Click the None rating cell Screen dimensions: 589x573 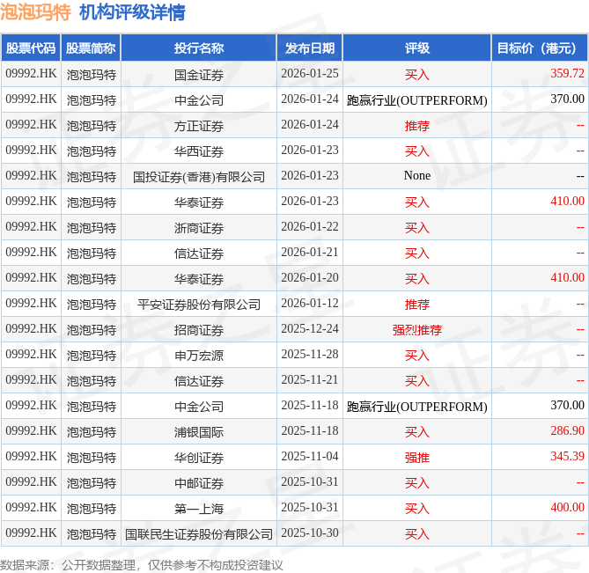(417, 175)
